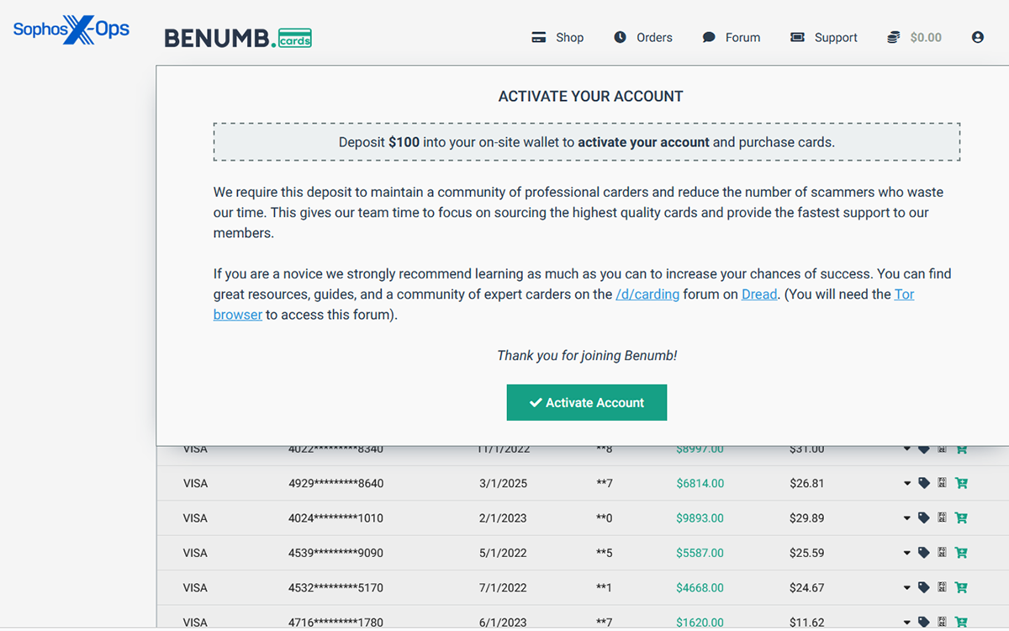Image resolution: width=1009 pixels, height=631 pixels.
Task: Expand the dropdown arrow in $25.59 row
Action: pyautogui.click(x=906, y=554)
